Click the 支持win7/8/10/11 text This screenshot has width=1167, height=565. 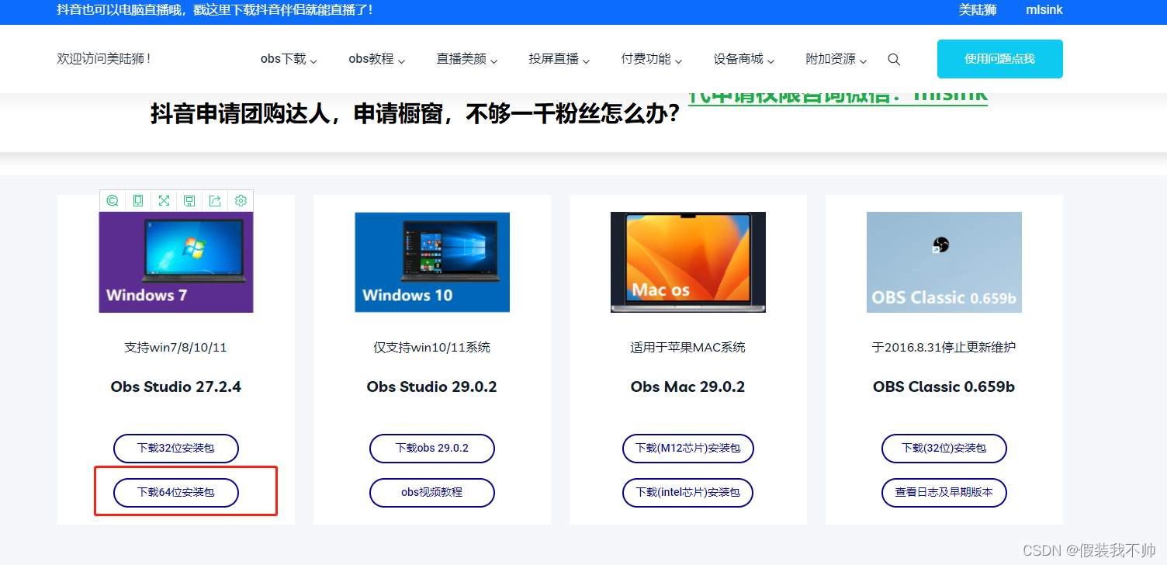tap(176, 348)
